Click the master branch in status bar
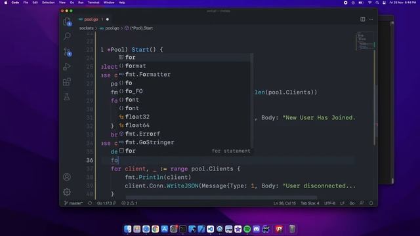This screenshot has height=236, width=420. 73,203
